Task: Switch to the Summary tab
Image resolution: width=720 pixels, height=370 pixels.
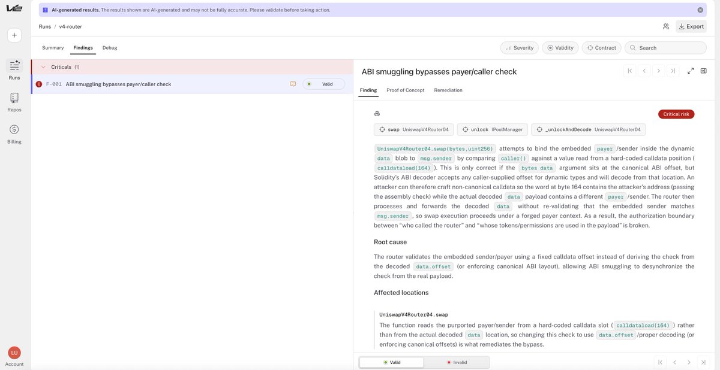Action: [53, 48]
